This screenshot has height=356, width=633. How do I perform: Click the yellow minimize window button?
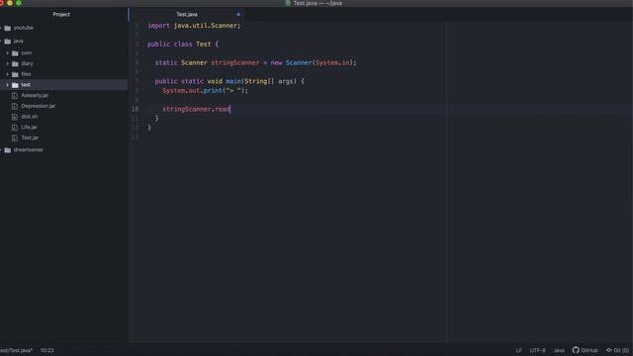pyautogui.click(x=10, y=3)
